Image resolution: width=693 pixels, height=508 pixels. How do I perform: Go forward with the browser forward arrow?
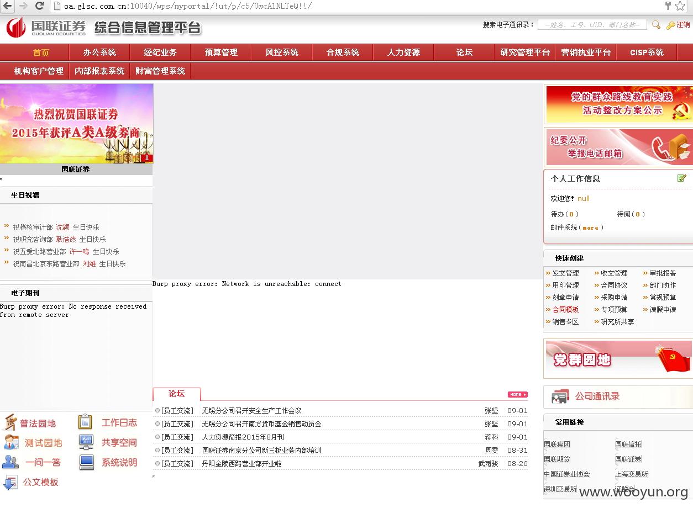pyautogui.click(x=24, y=6)
